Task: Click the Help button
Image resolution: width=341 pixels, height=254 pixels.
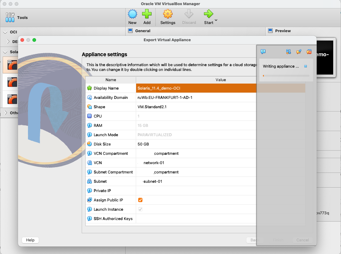Action: [30, 240]
